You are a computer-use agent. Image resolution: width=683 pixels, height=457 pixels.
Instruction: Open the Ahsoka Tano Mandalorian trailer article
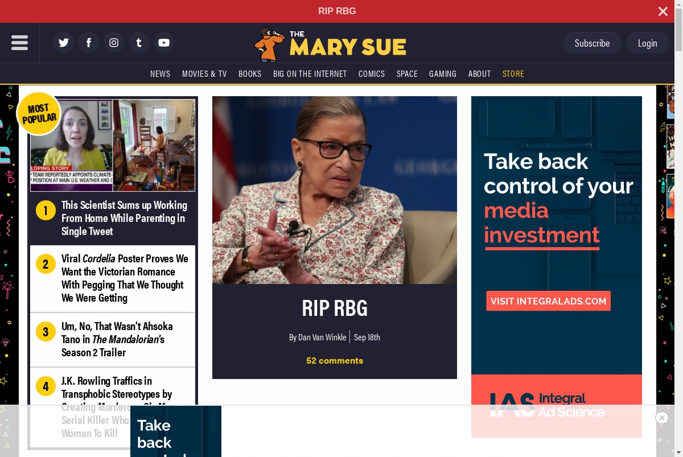pos(117,339)
